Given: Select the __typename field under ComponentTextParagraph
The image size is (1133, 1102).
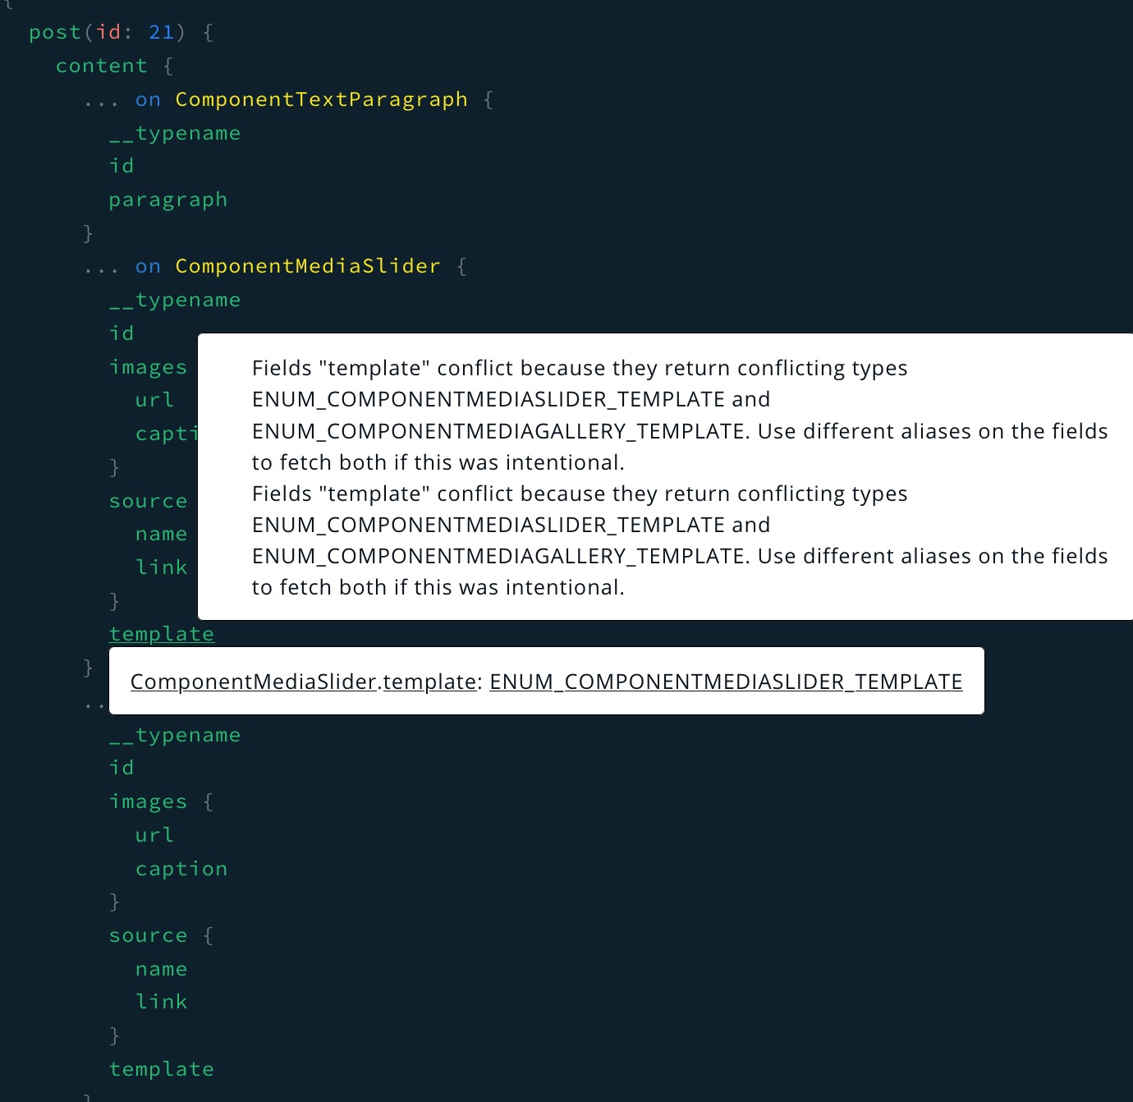Looking at the screenshot, I should coord(175,132).
